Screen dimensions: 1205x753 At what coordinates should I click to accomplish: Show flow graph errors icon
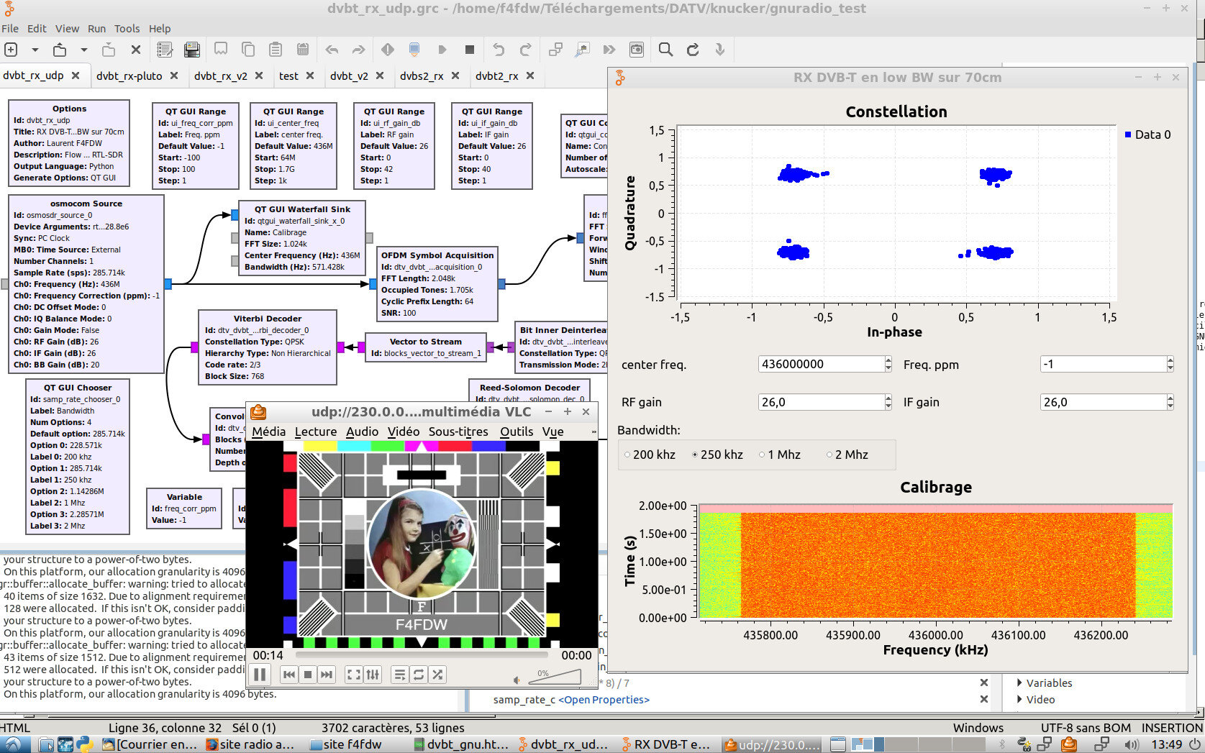(x=388, y=50)
